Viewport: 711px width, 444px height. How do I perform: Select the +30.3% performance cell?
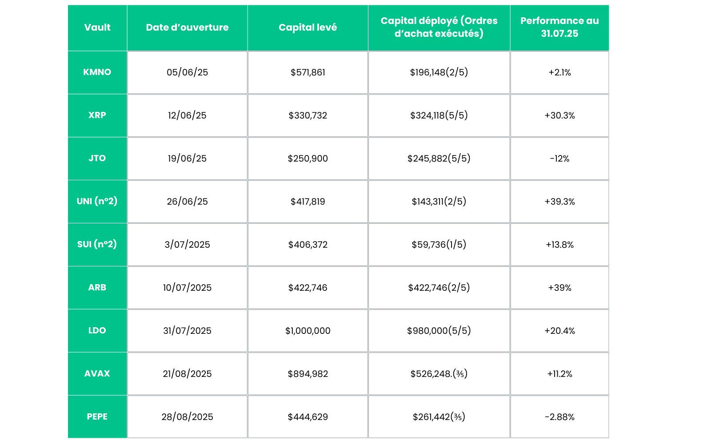pyautogui.click(x=559, y=115)
